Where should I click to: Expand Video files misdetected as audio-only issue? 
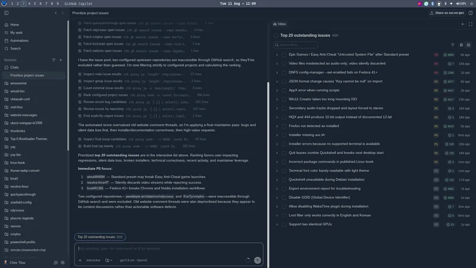pyautogui.click(x=277, y=64)
